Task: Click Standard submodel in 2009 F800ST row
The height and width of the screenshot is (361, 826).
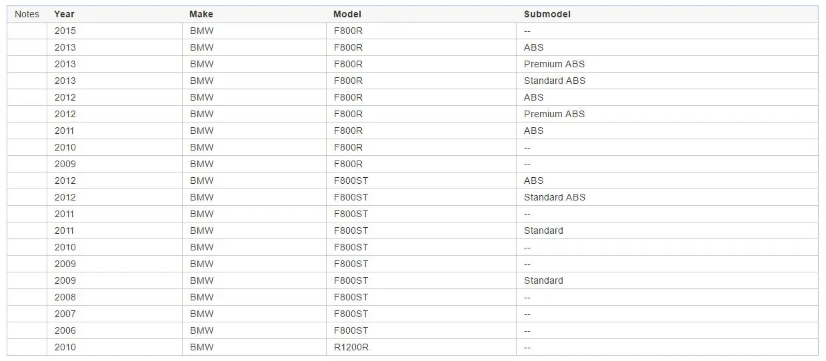Action: [x=543, y=280]
